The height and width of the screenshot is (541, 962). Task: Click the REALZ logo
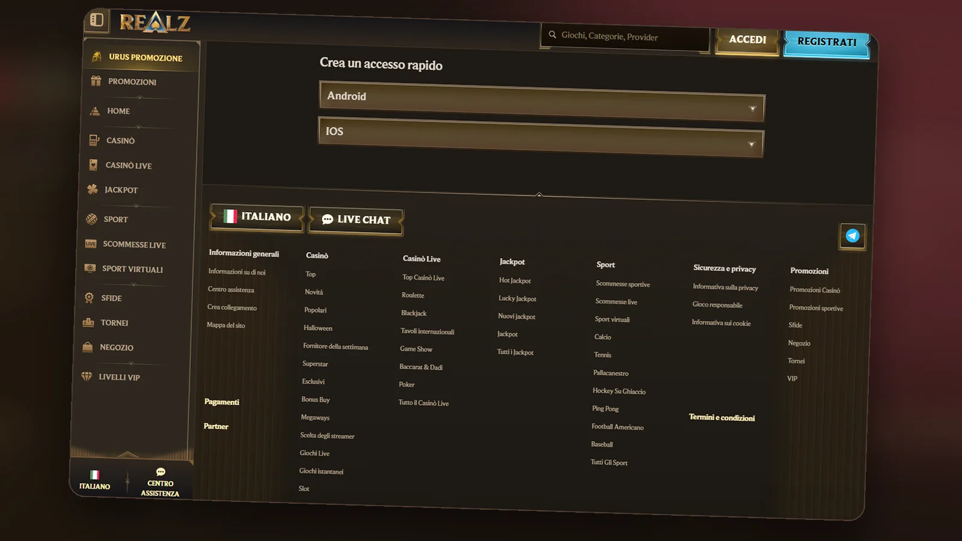[x=155, y=23]
